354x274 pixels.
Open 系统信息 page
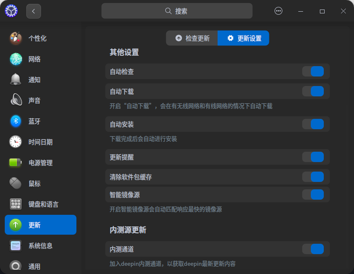pyautogui.click(x=41, y=245)
